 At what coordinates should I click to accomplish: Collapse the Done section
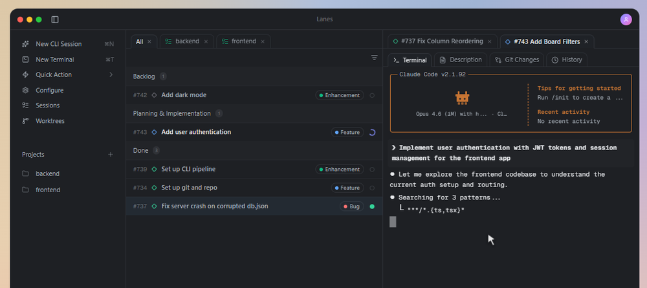(254, 151)
